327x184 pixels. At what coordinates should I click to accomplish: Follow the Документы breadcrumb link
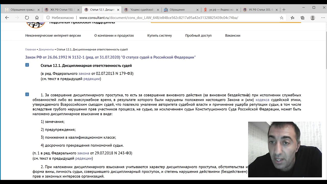point(46,49)
